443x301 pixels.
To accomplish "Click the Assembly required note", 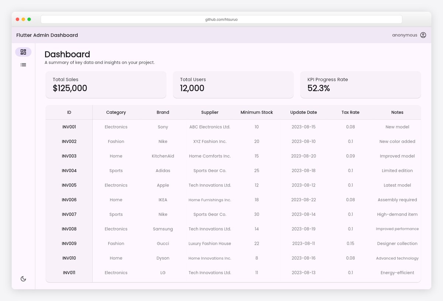I will click(397, 200).
